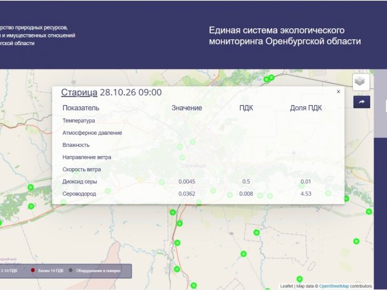Select the '2-10 ПДК' legend label
The width and height of the screenshot is (387, 290).
9,271
